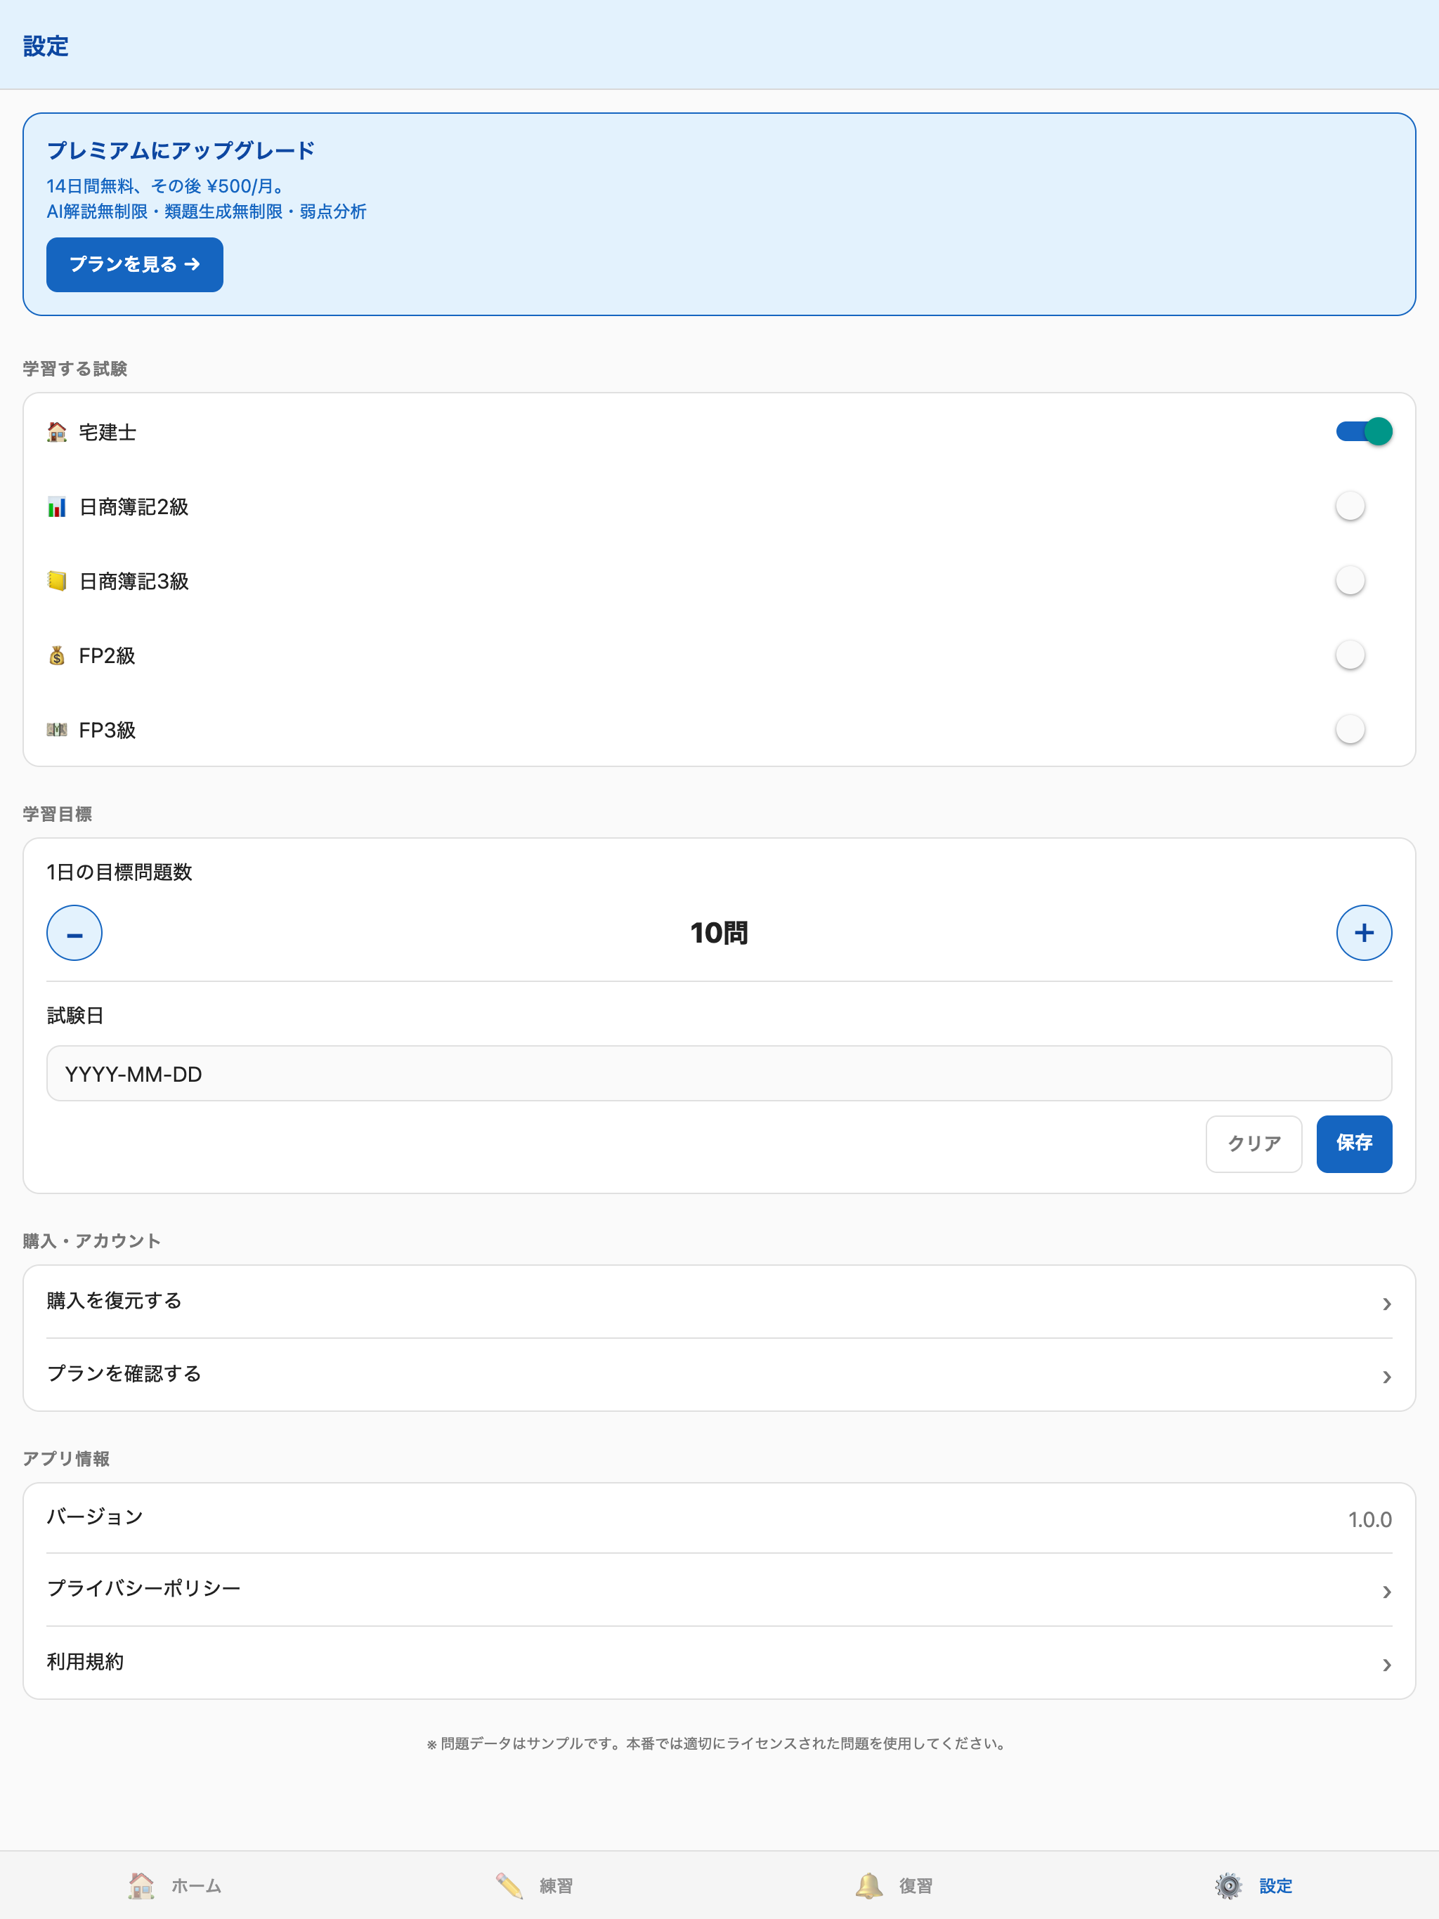Click the バージョン label
The image size is (1439, 1919).
(95, 1517)
